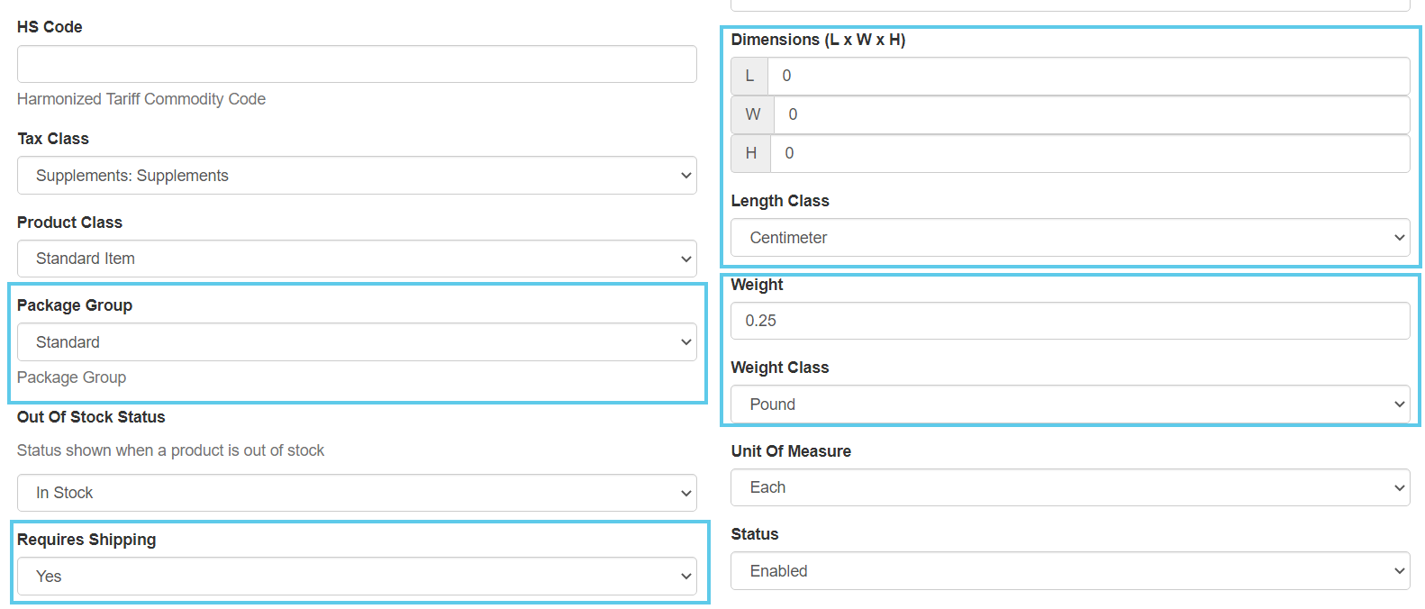Click the Width dimension input field
The image size is (1425, 609).
(1092, 114)
